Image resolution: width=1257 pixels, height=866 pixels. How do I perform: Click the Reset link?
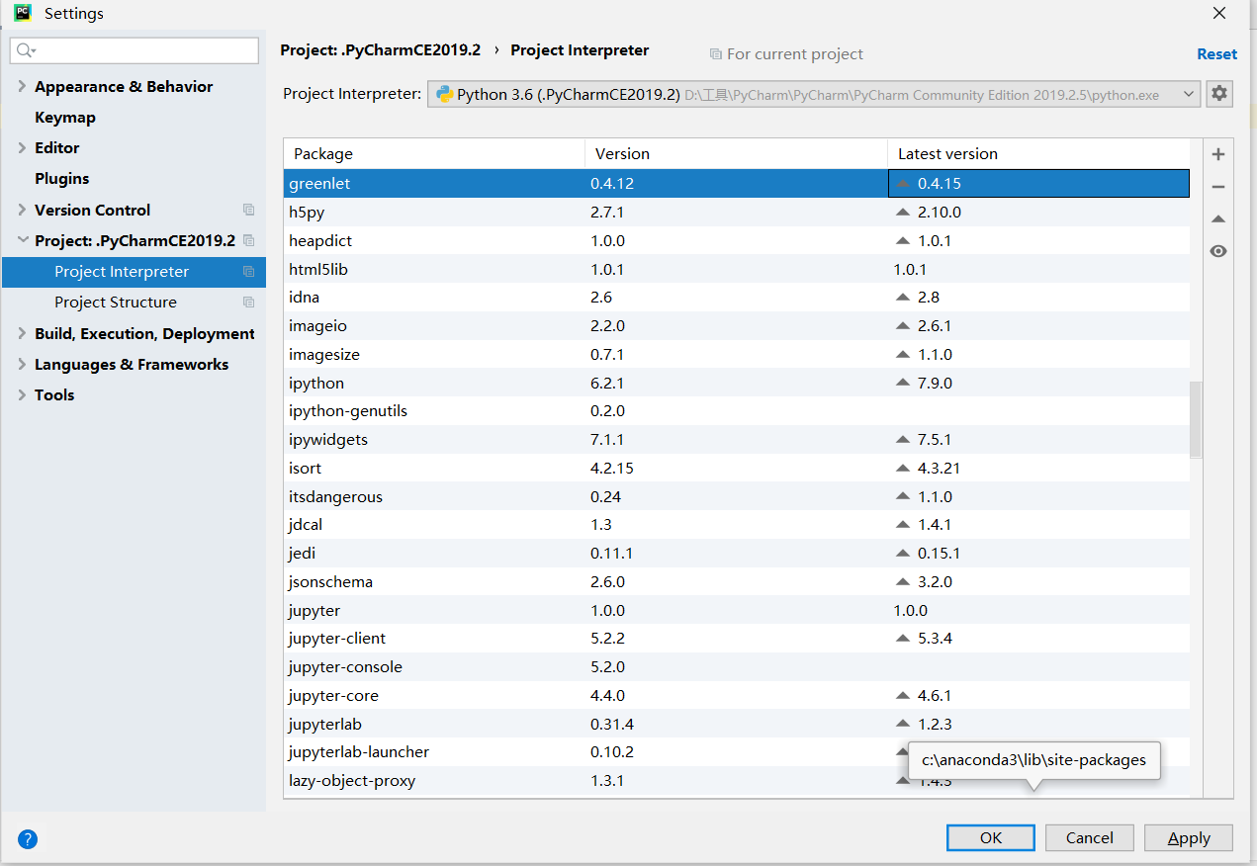pyautogui.click(x=1216, y=54)
